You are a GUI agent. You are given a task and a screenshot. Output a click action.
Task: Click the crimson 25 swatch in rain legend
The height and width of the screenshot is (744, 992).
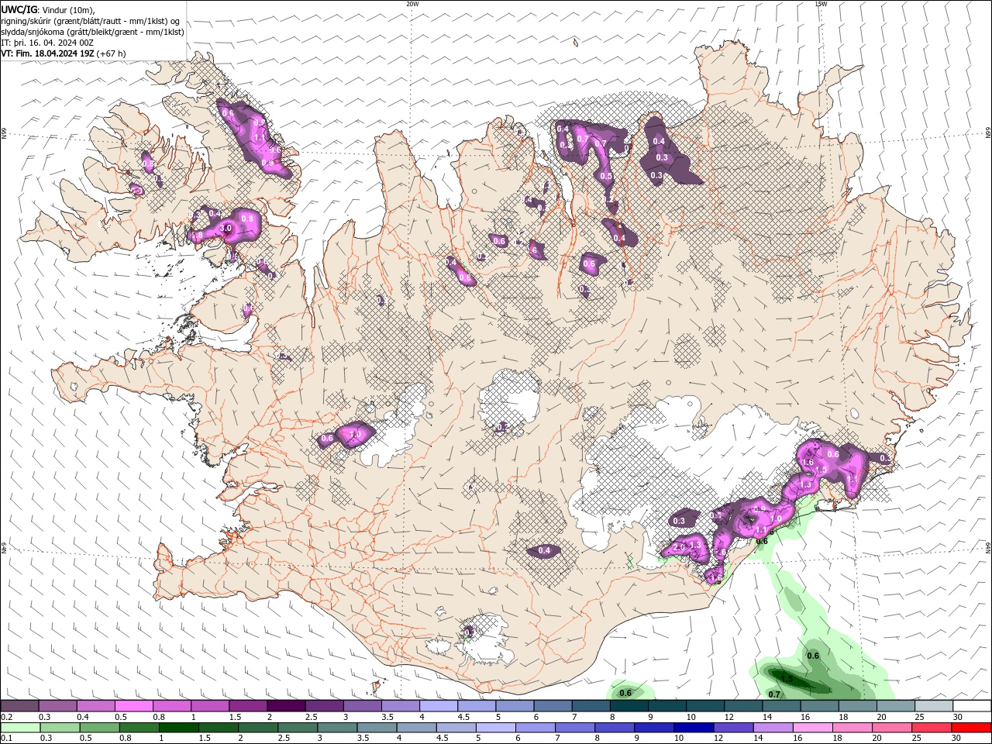coord(931,727)
